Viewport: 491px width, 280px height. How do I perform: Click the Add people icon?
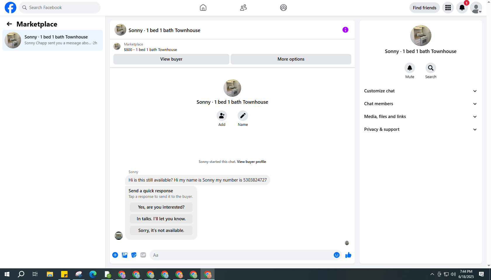click(222, 116)
